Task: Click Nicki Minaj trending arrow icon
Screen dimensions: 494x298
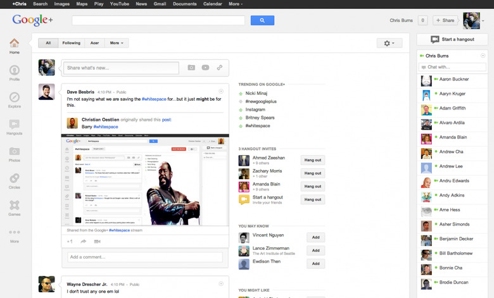Action: (x=241, y=94)
